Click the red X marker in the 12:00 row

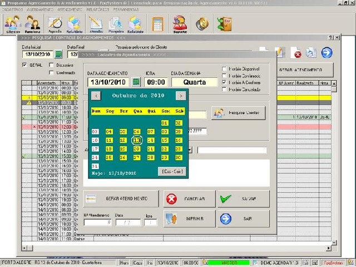(34, 127)
